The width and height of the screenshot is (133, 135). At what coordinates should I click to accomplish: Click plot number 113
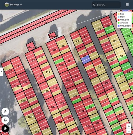click(x=41, y=56)
